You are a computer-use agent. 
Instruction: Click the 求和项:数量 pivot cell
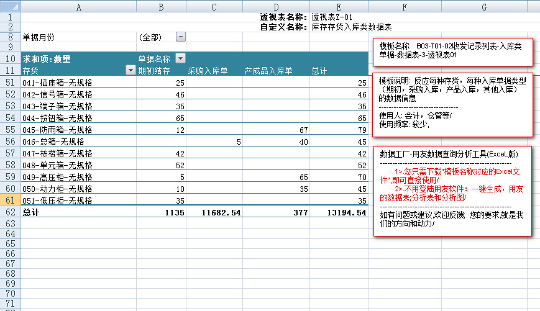click(x=47, y=59)
